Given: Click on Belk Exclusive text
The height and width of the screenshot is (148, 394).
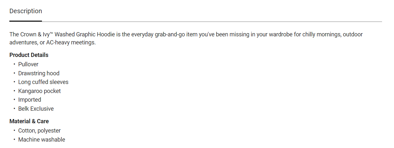Looking at the screenshot, I should 36,109.
